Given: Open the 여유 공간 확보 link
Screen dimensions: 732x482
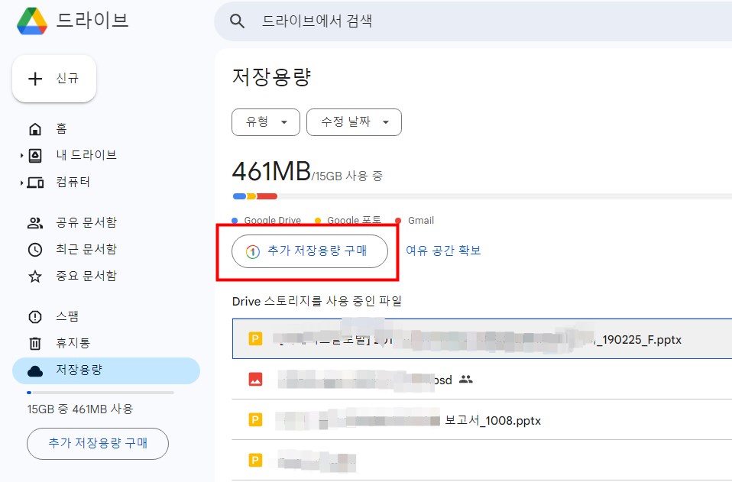Looking at the screenshot, I should pos(445,251).
